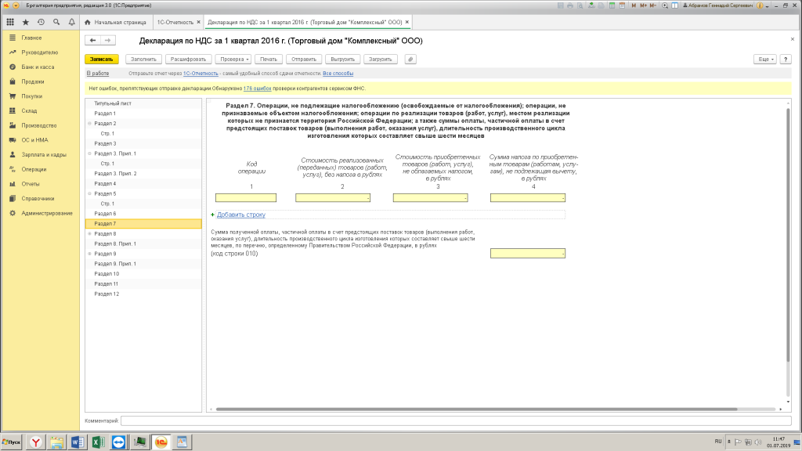802x451 pixels.
Task: Click the M memory button
Action: click(634, 5)
